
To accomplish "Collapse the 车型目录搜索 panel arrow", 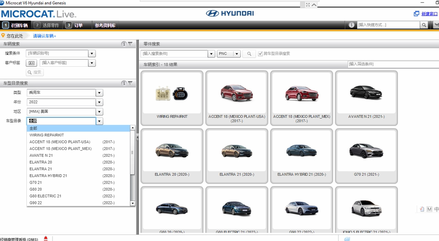I will tap(130, 83).
